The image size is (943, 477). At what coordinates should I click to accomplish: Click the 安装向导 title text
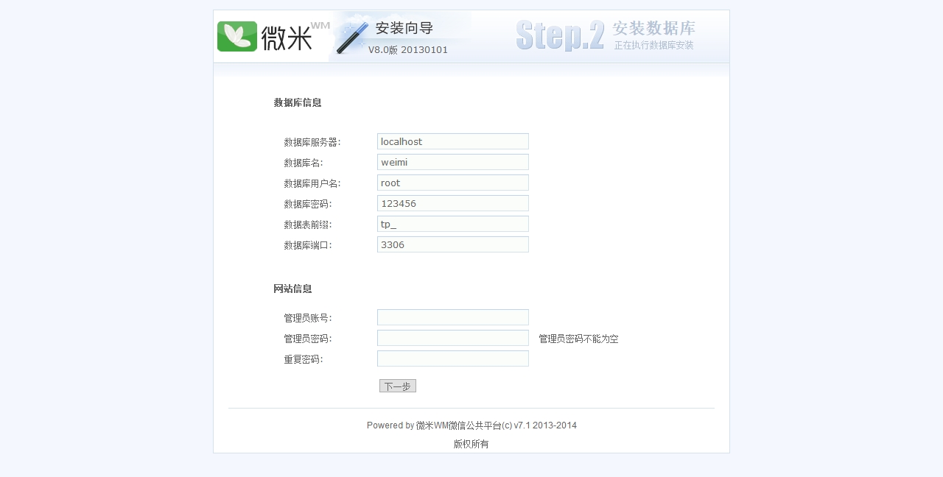pos(404,29)
